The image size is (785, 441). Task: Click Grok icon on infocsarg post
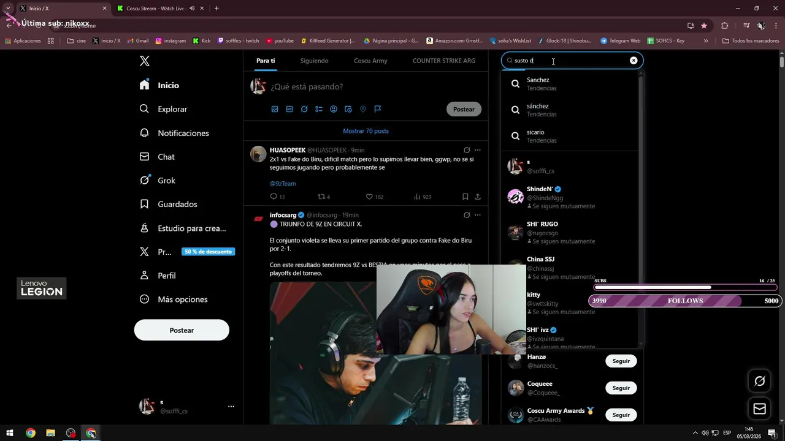(467, 215)
